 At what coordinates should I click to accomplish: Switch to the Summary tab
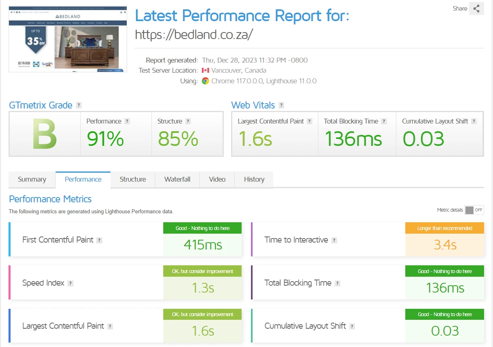coord(32,179)
